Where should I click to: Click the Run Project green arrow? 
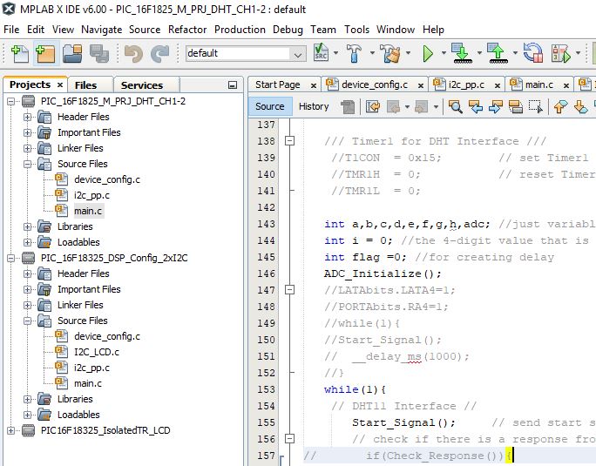click(428, 54)
